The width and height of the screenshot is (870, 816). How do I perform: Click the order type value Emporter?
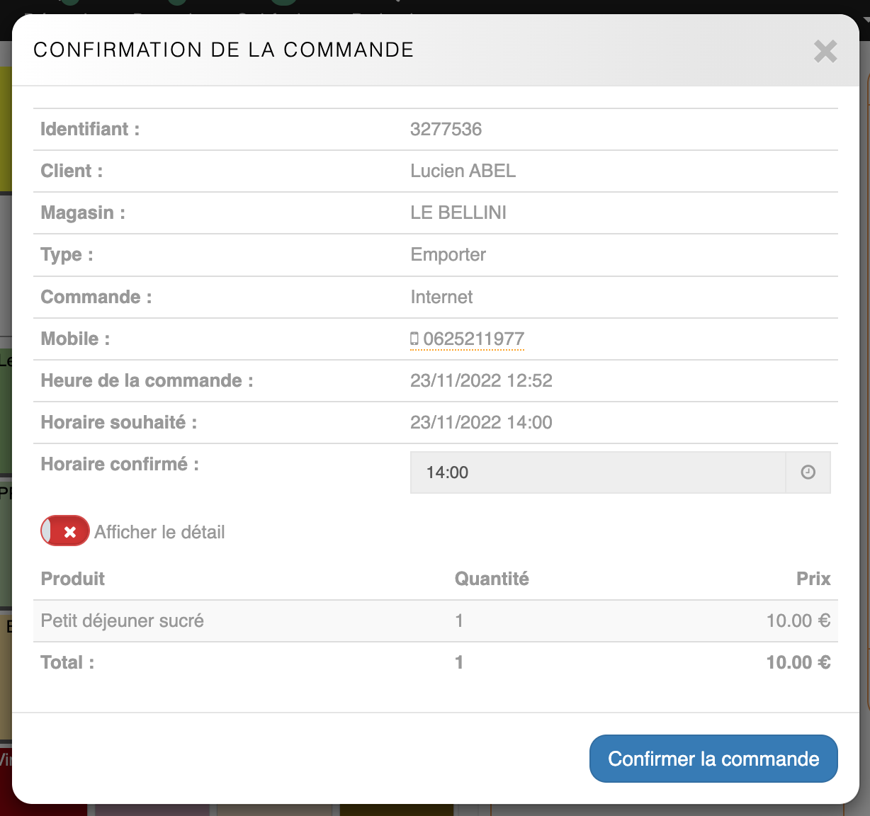tap(448, 254)
